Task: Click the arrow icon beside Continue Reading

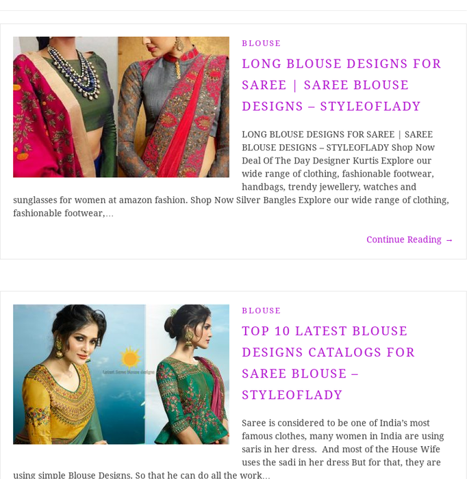Action: (x=449, y=240)
